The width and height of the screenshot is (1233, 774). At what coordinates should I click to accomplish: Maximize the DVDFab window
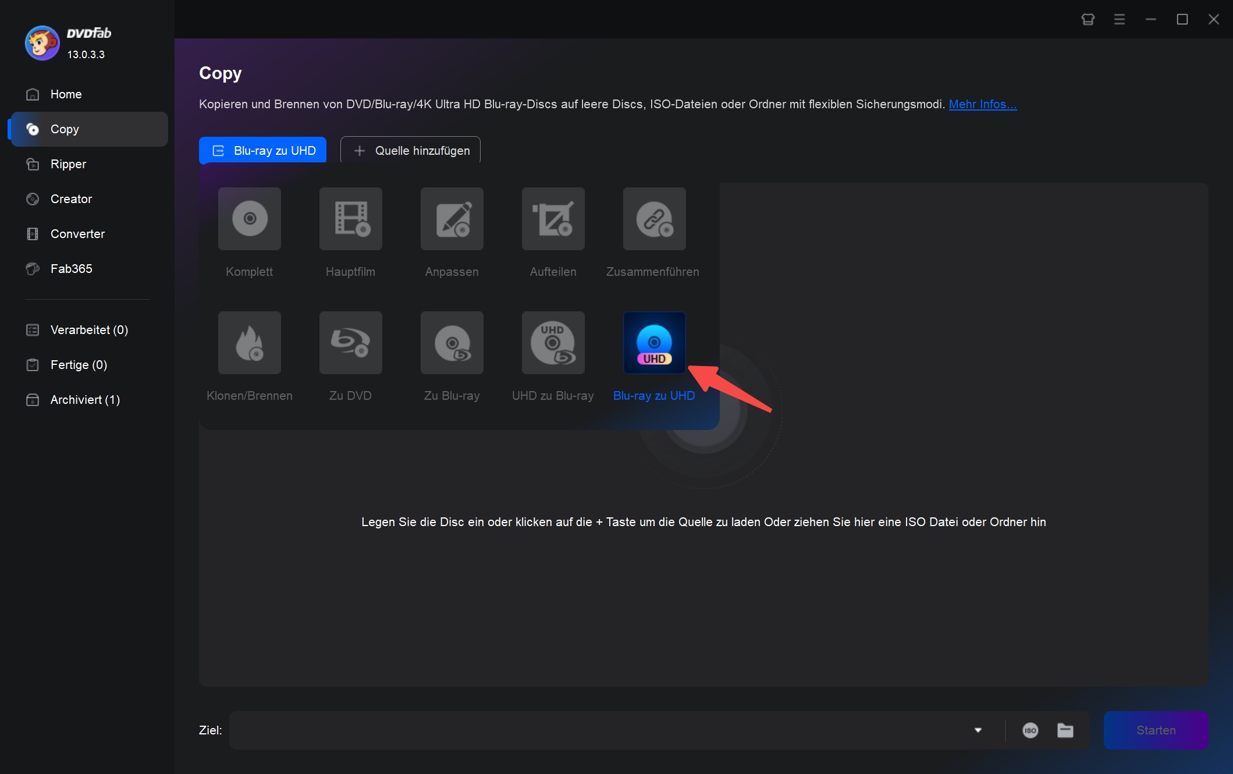[1182, 19]
